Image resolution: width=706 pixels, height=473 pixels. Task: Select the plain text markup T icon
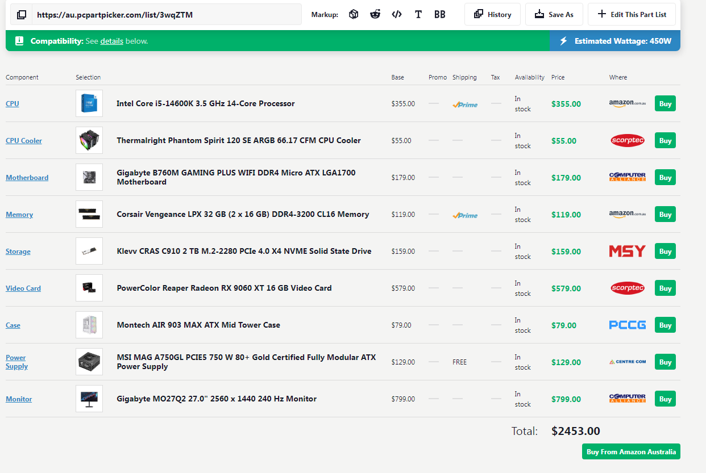click(418, 15)
